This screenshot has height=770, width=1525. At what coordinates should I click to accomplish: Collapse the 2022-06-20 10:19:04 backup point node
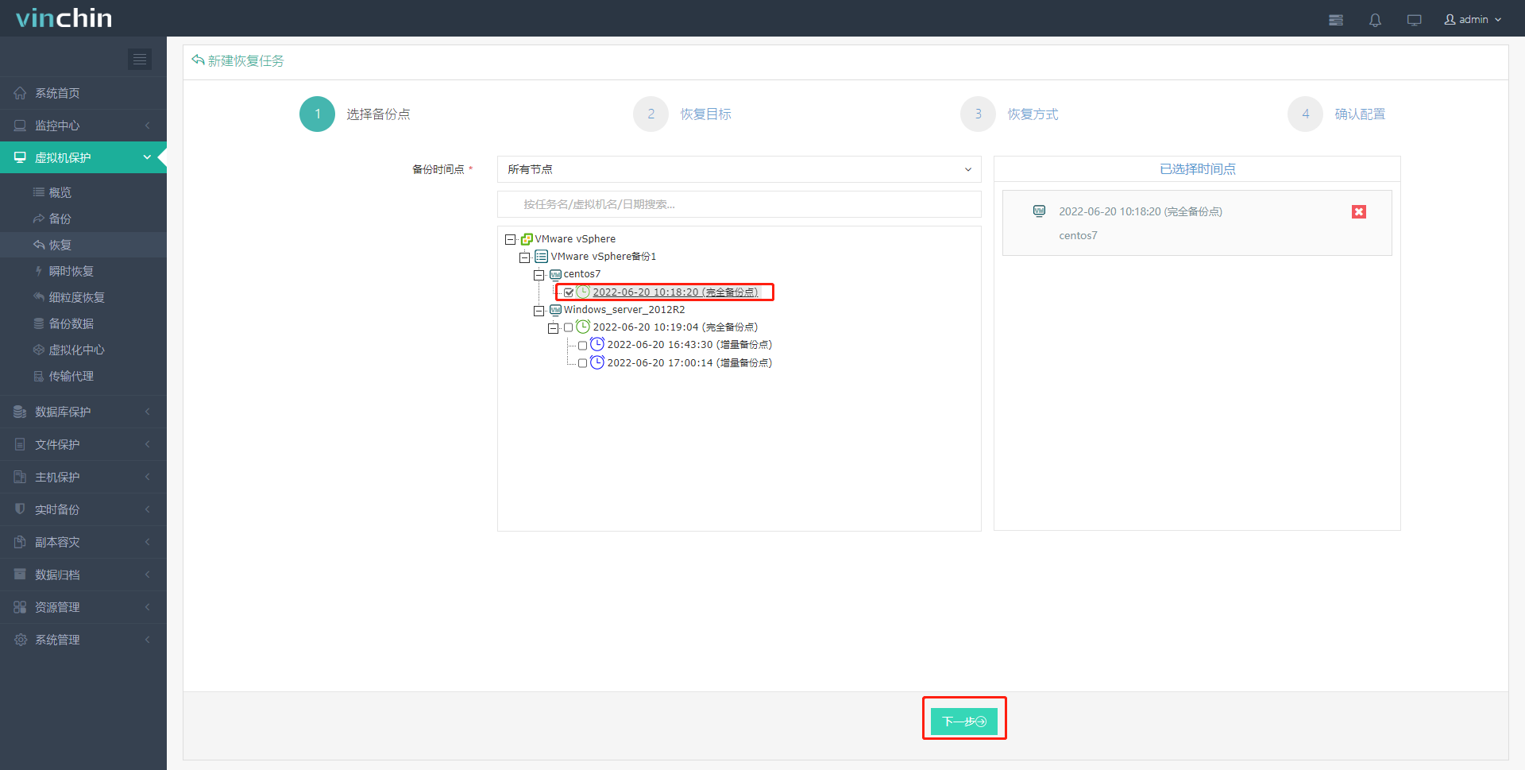tap(553, 327)
